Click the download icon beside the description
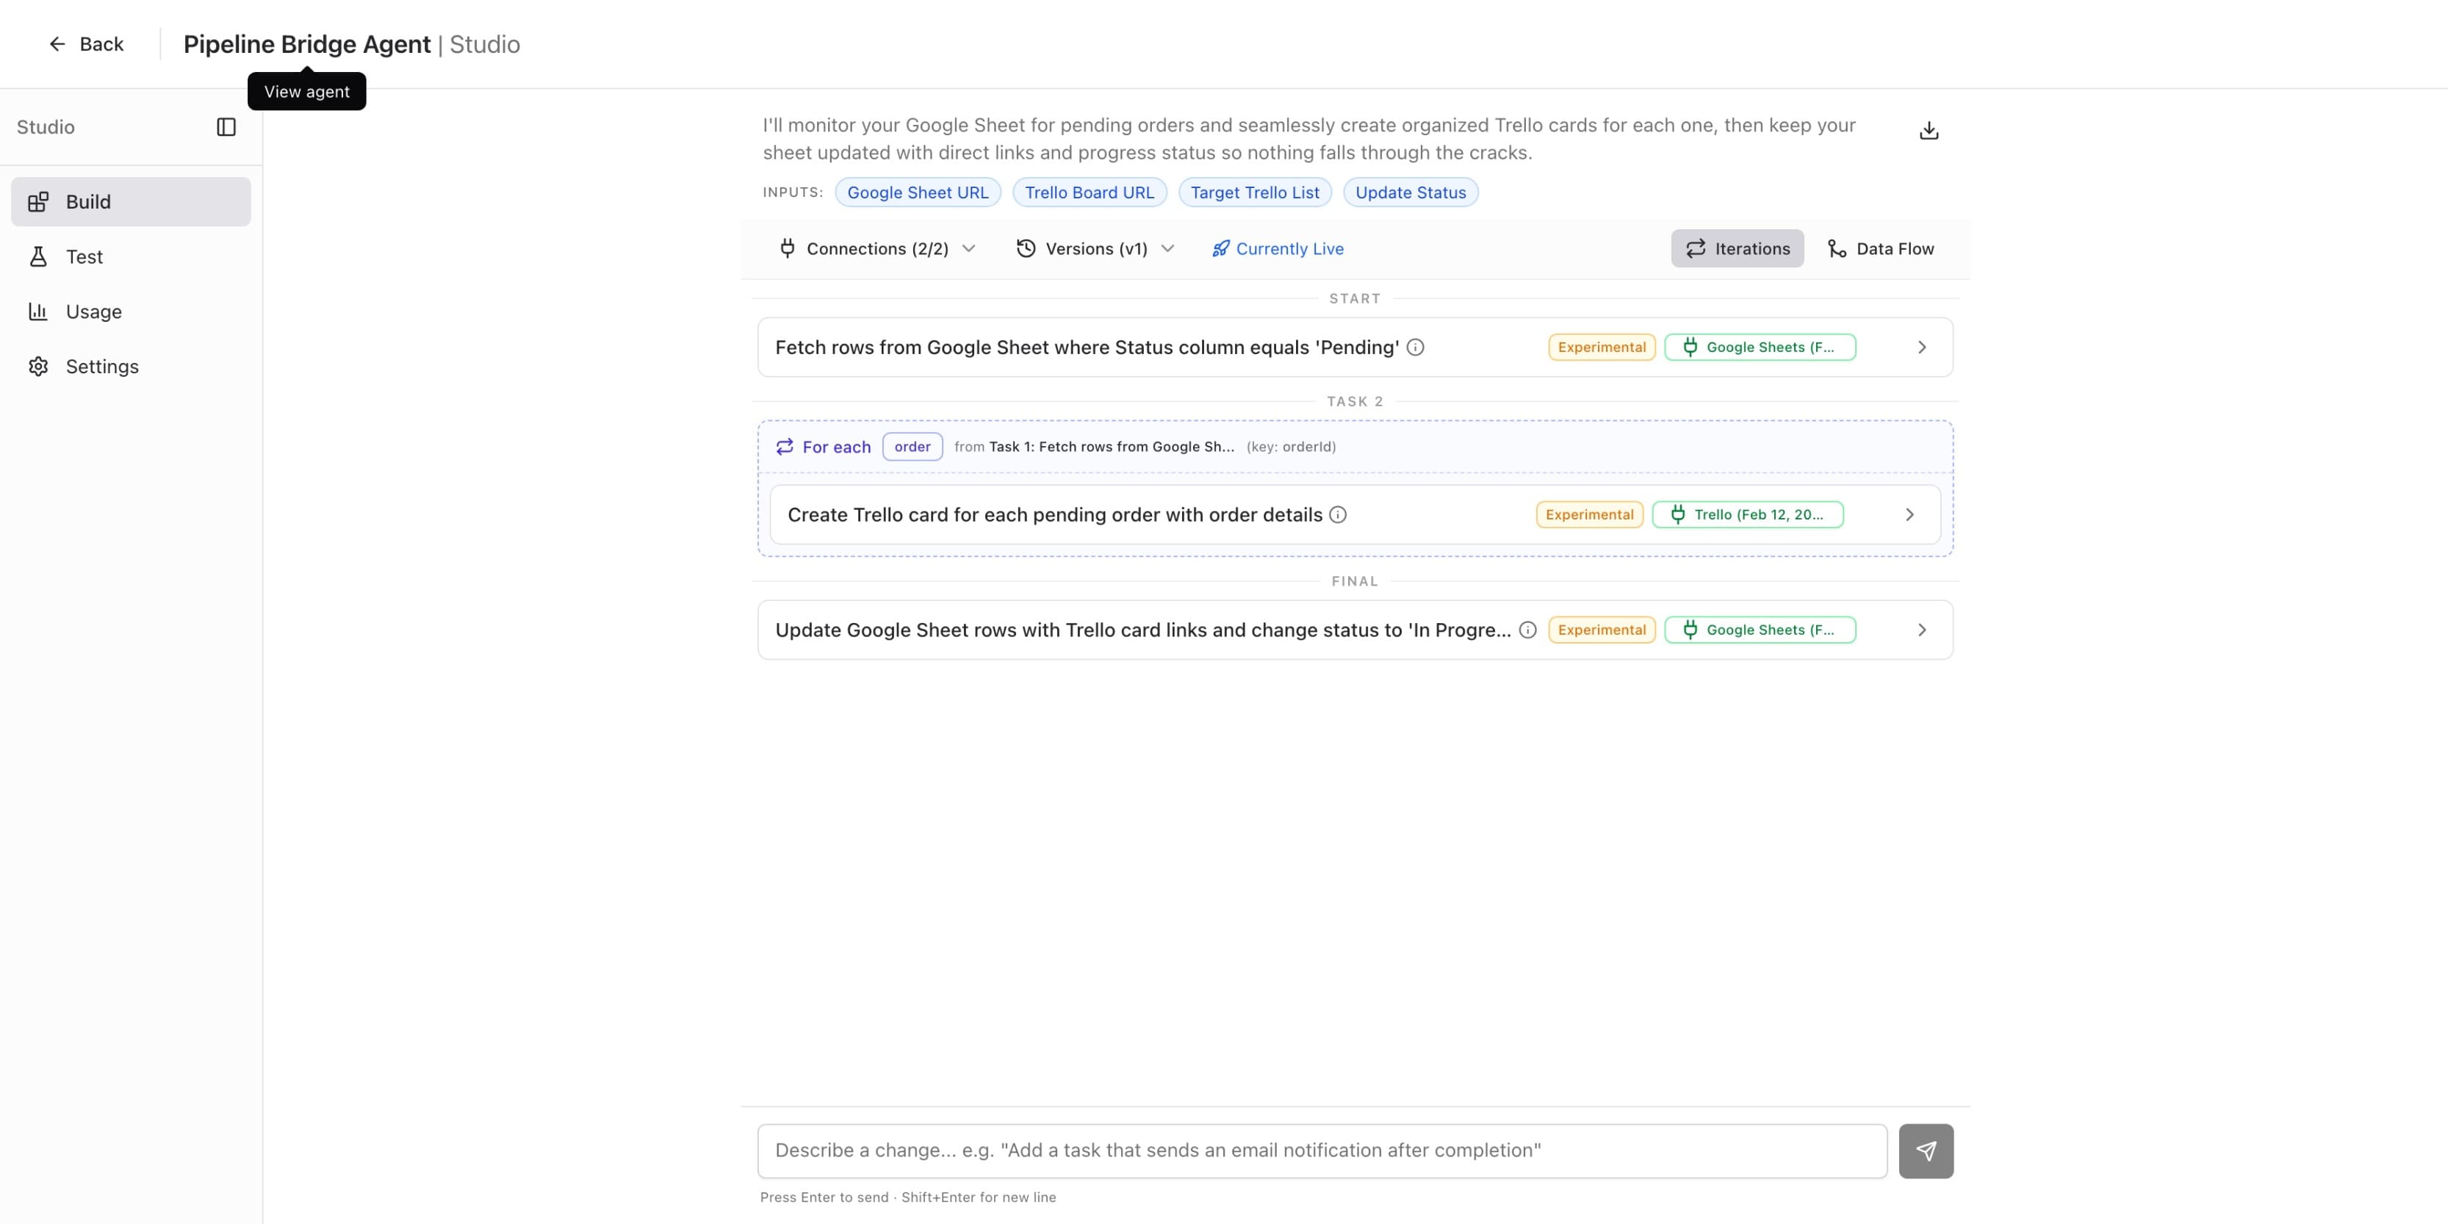The width and height of the screenshot is (2448, 1224). point(1928,130)
